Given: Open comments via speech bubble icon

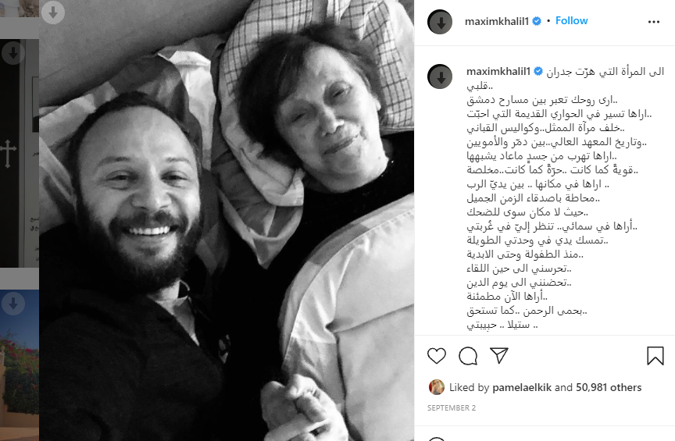Looking at the screenshot, I should (x=468, y=356).
